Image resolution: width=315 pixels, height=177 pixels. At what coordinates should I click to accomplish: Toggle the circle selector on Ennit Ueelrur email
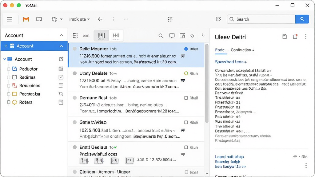tap(75, 147)
